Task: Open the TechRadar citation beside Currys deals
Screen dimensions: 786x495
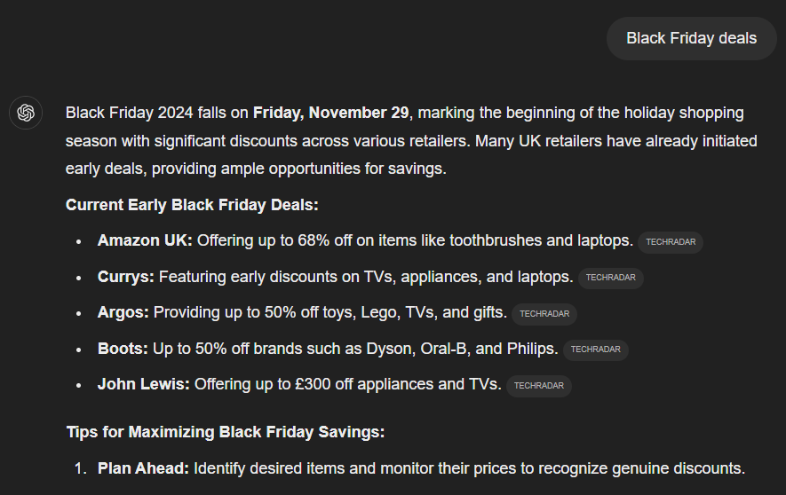Action: [x=611, y=278]
